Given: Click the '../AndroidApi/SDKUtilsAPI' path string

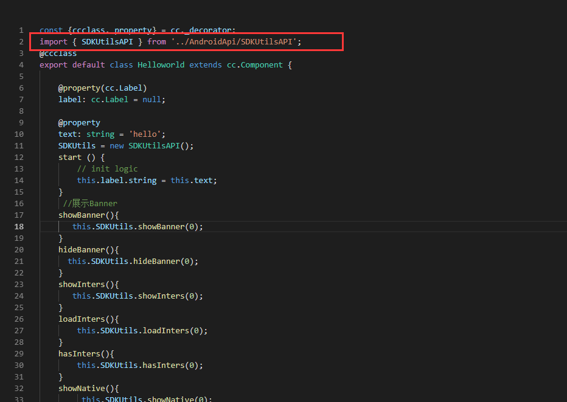Looking at the screenshot, I should click(x=234, y=42).
